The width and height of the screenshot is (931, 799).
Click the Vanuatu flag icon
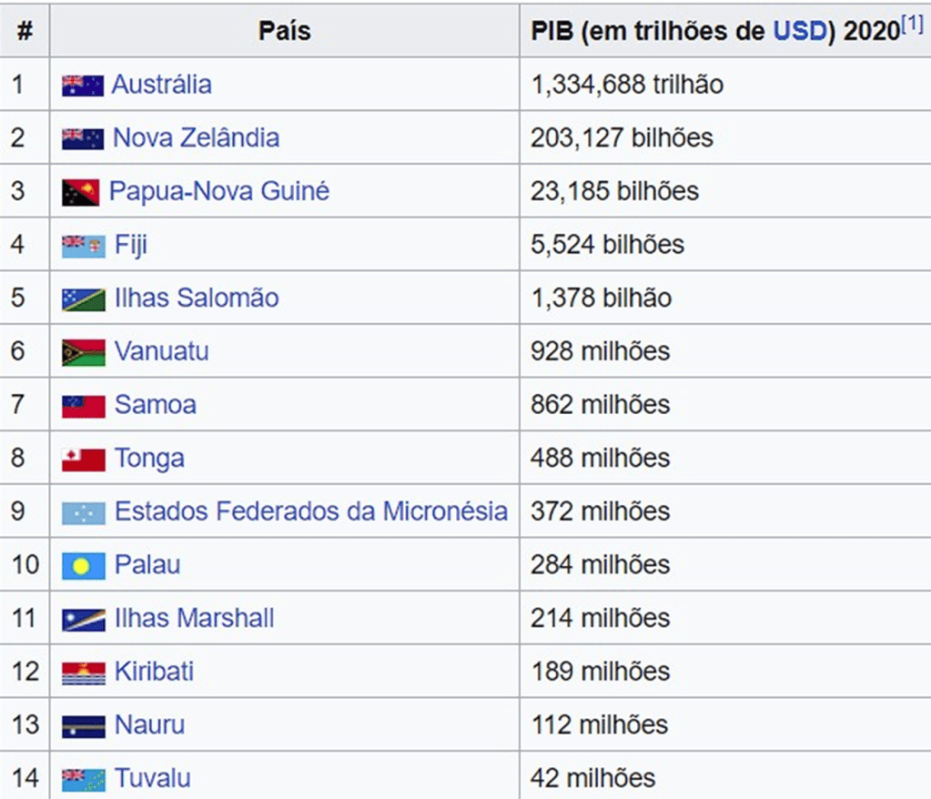point(83,352)
